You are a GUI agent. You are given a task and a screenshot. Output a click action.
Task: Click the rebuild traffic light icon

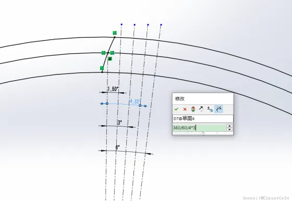pyautogui.click(x=193, y=109)
